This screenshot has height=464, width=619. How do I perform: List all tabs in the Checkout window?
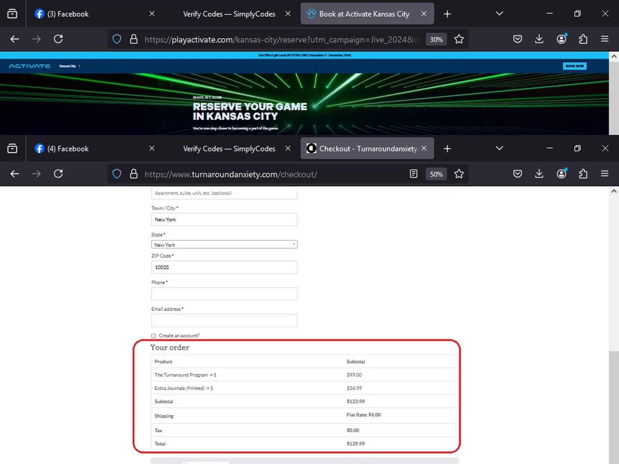pos(499,148)
